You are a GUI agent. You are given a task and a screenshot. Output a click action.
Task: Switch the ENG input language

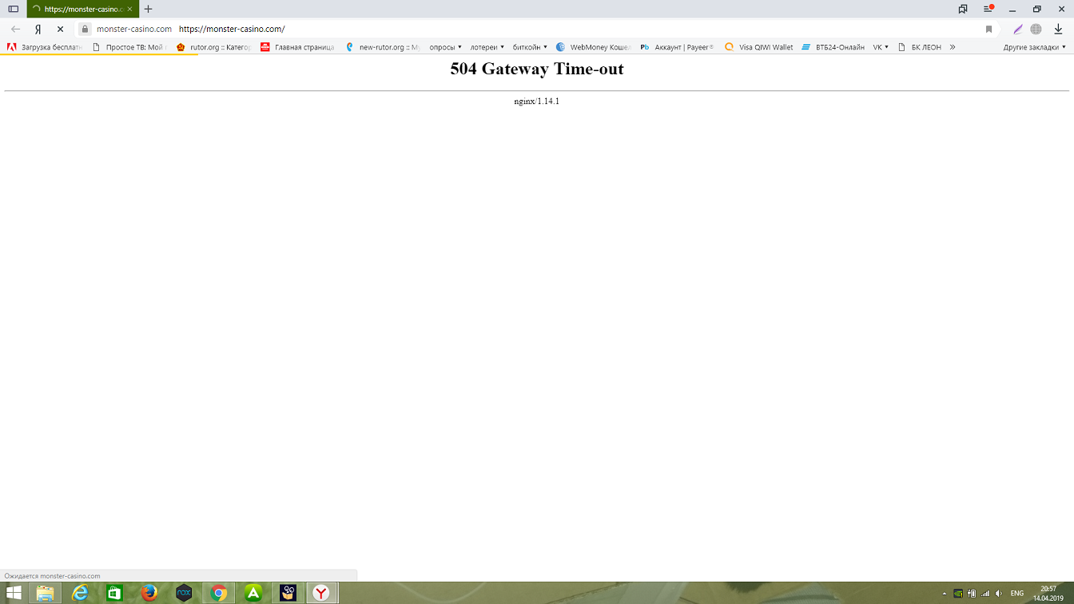(x=1017, y=594)
